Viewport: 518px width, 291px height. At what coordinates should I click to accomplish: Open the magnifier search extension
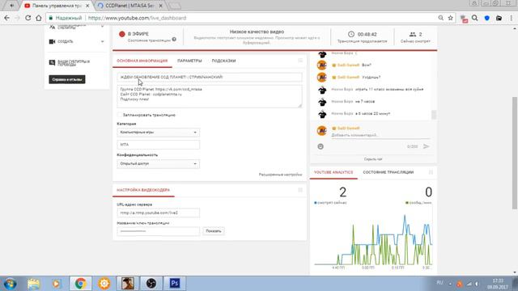tap(475, 18)
